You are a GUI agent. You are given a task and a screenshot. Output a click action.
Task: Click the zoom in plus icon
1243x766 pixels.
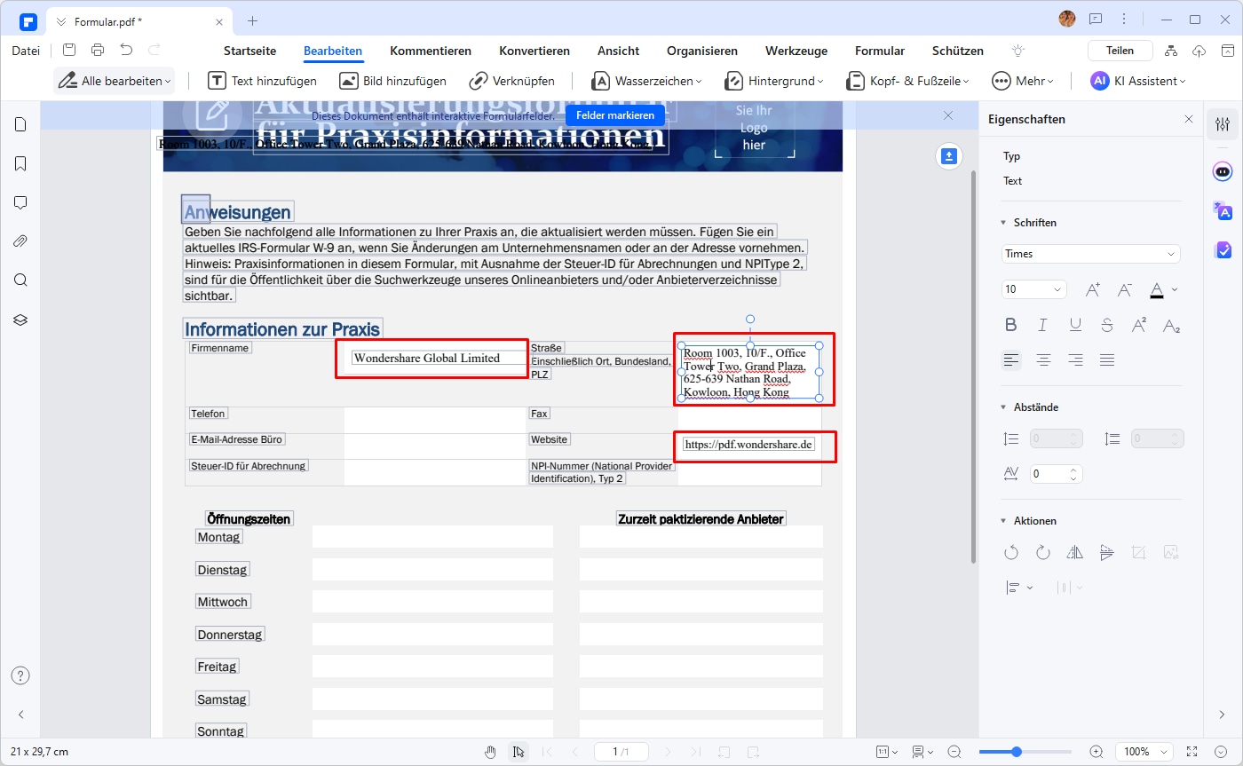1097,752
